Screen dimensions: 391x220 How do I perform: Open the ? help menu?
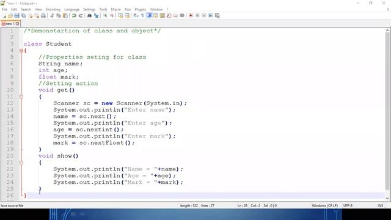167,9
